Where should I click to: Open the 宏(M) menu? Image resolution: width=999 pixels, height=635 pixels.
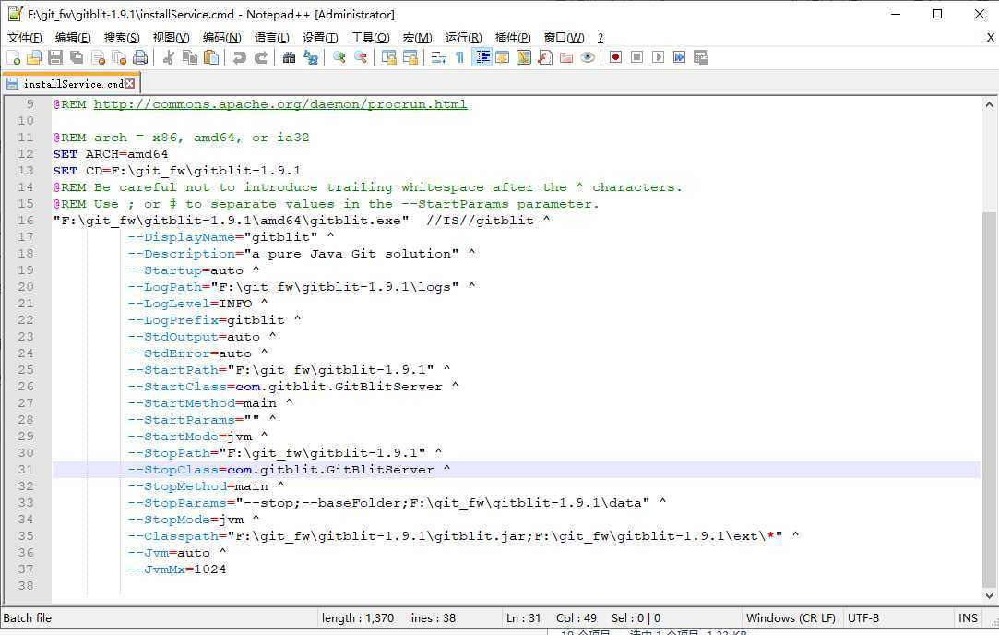pos(417,38)
